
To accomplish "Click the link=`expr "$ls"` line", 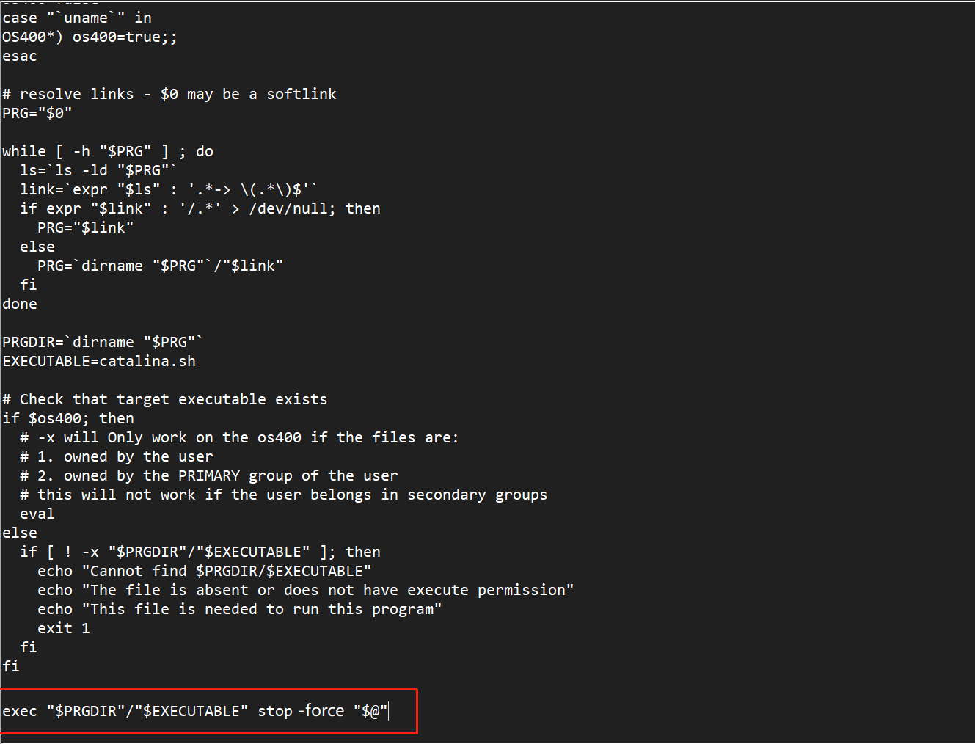I will [x=169, y=189].
